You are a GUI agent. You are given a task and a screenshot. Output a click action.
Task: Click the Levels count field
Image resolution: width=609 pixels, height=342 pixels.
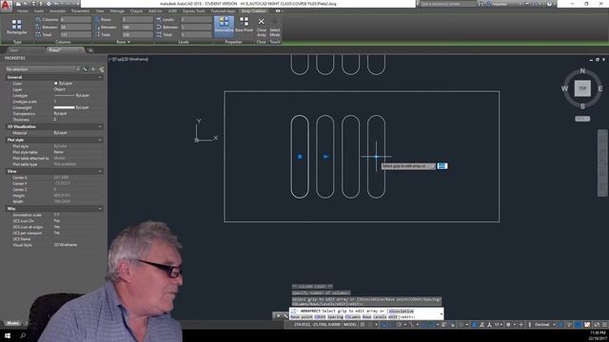pos(196,19)
